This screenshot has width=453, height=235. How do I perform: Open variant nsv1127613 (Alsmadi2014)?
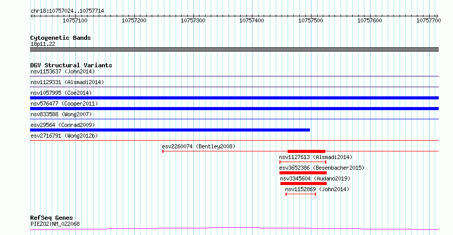tap(316, 157)
